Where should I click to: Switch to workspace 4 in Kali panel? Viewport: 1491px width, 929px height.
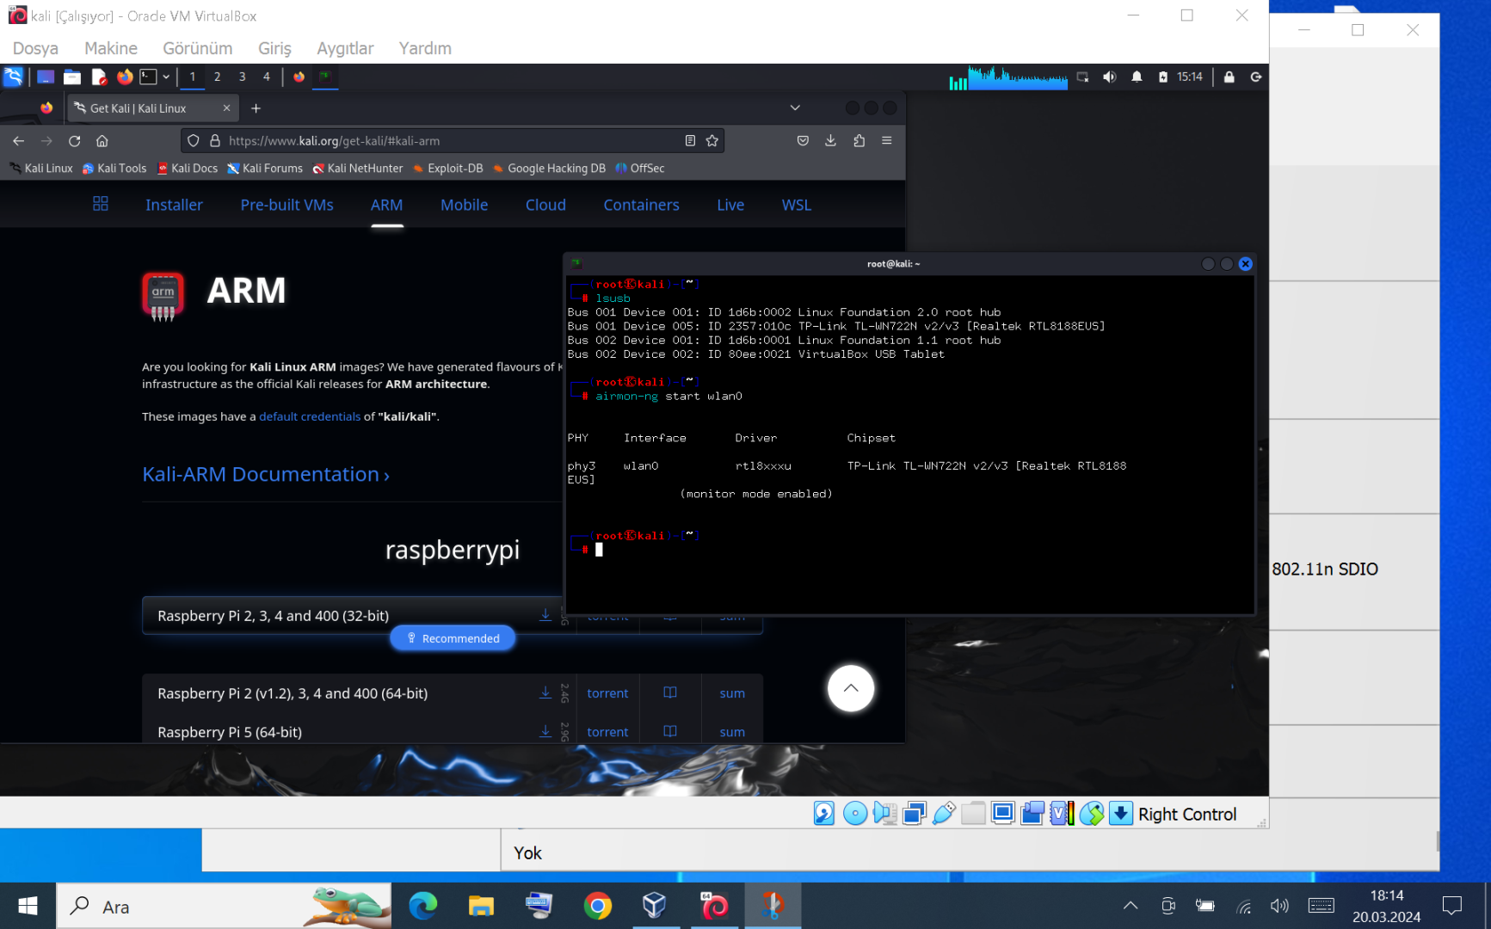(x=267, y=77)
